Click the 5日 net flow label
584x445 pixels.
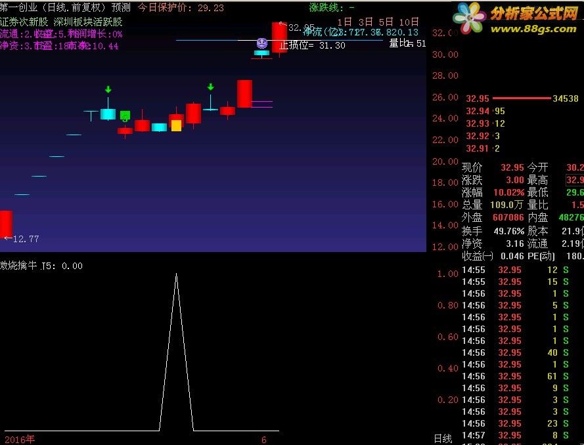click(386, 22)
